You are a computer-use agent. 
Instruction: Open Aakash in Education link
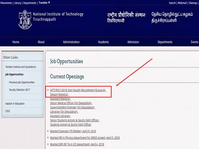point(15,104)
